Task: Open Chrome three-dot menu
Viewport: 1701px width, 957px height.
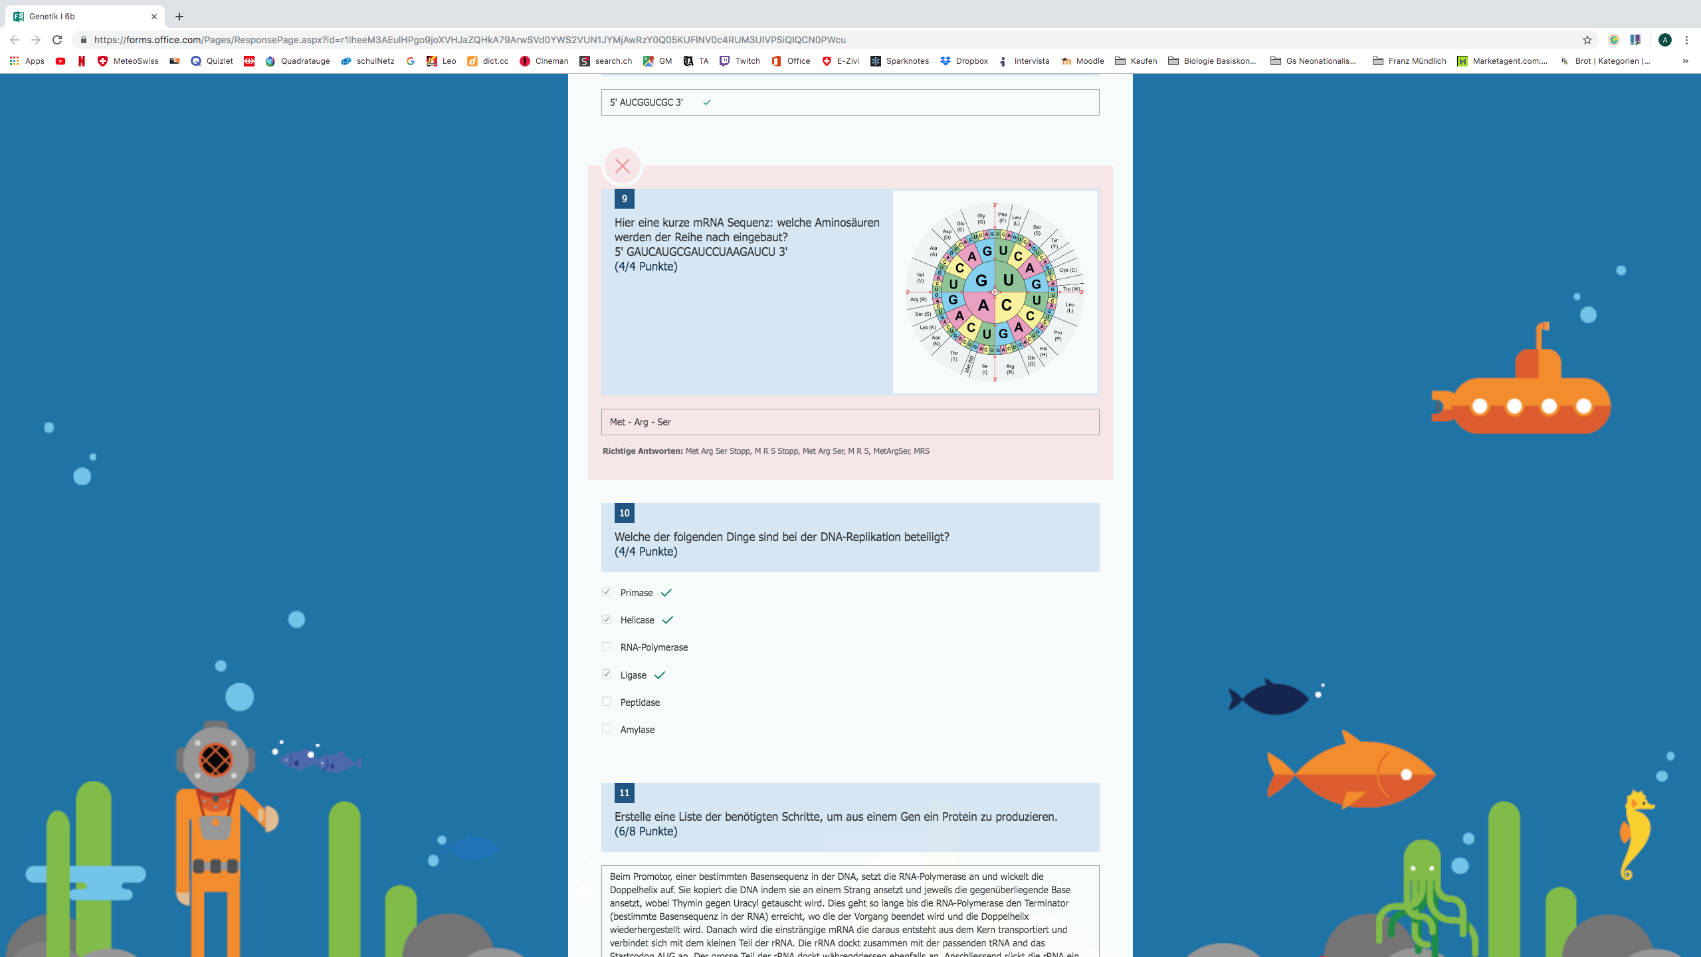Action: [1686, 40]
